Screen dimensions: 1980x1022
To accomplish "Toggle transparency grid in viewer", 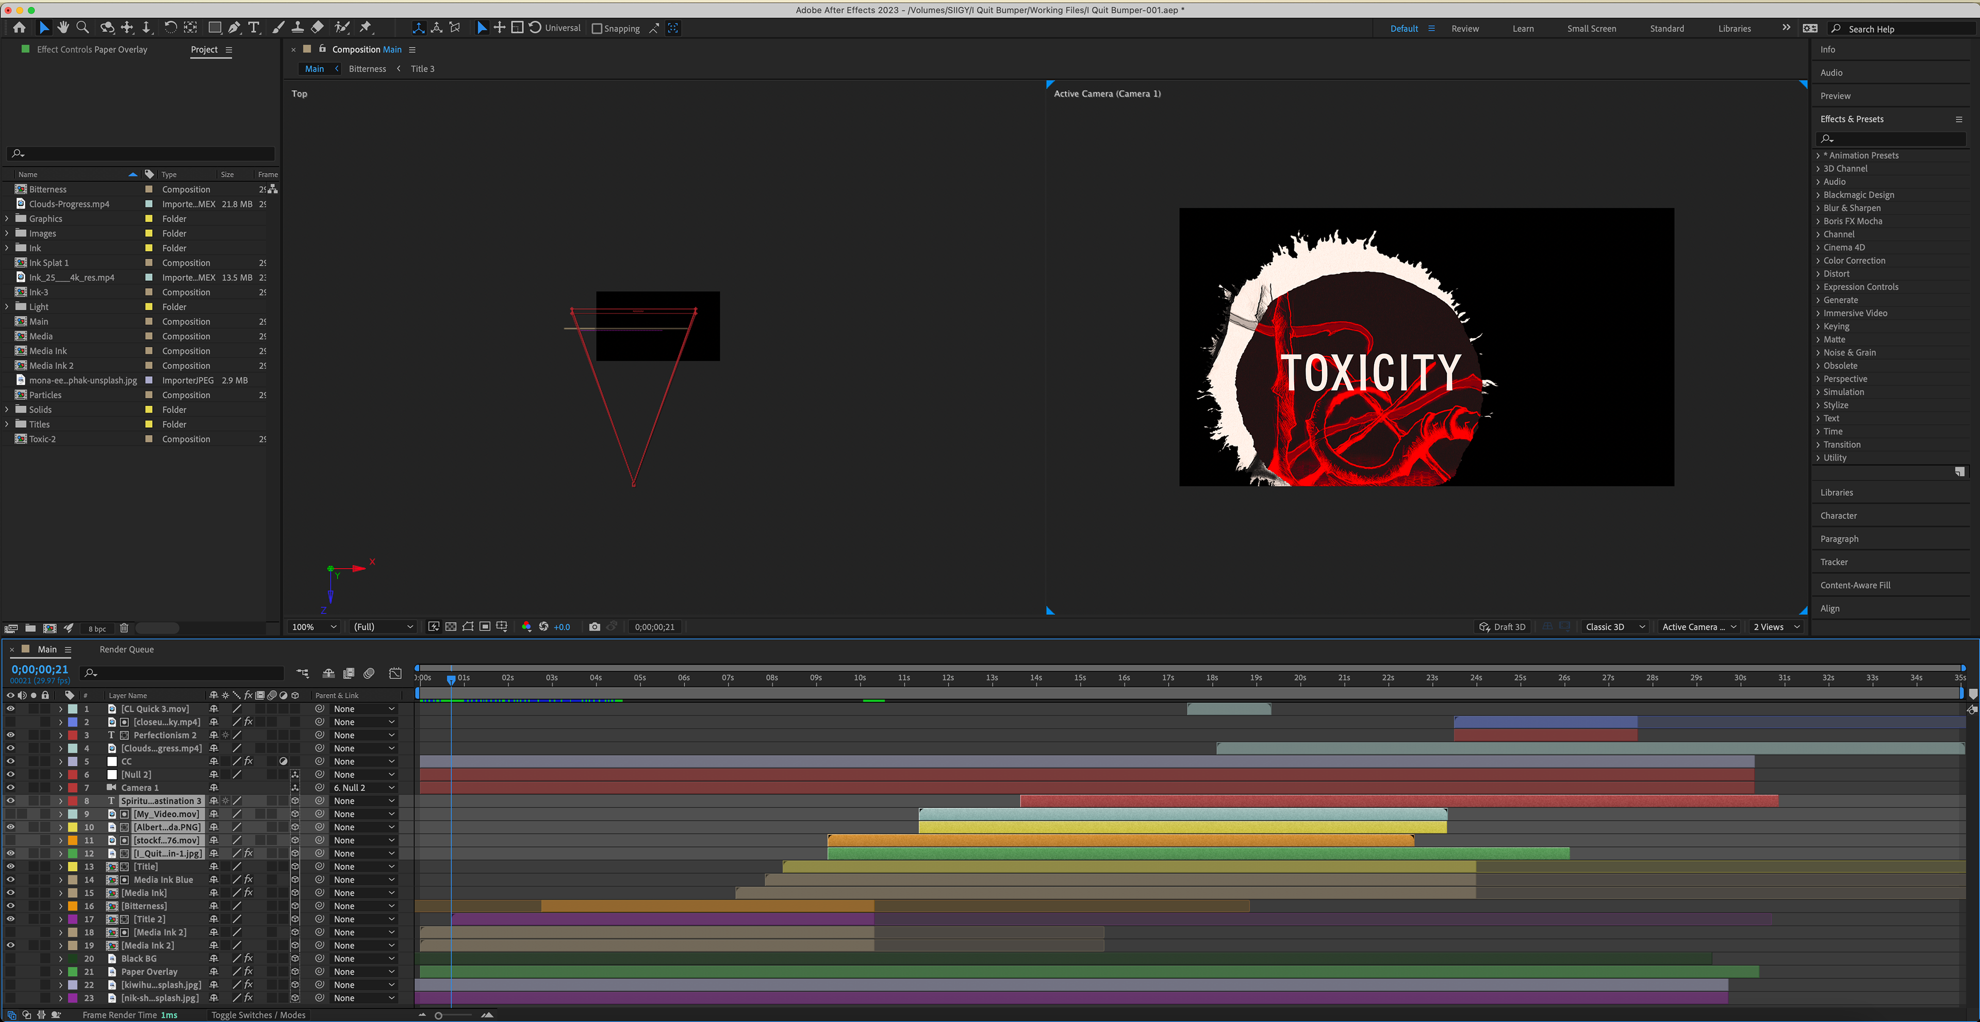I will coord(451,627).
